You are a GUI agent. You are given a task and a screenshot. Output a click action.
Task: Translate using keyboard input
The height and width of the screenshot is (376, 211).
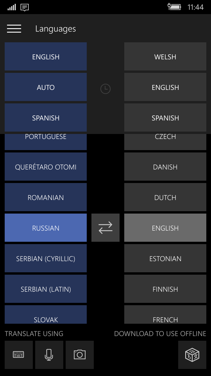point(19,355)
